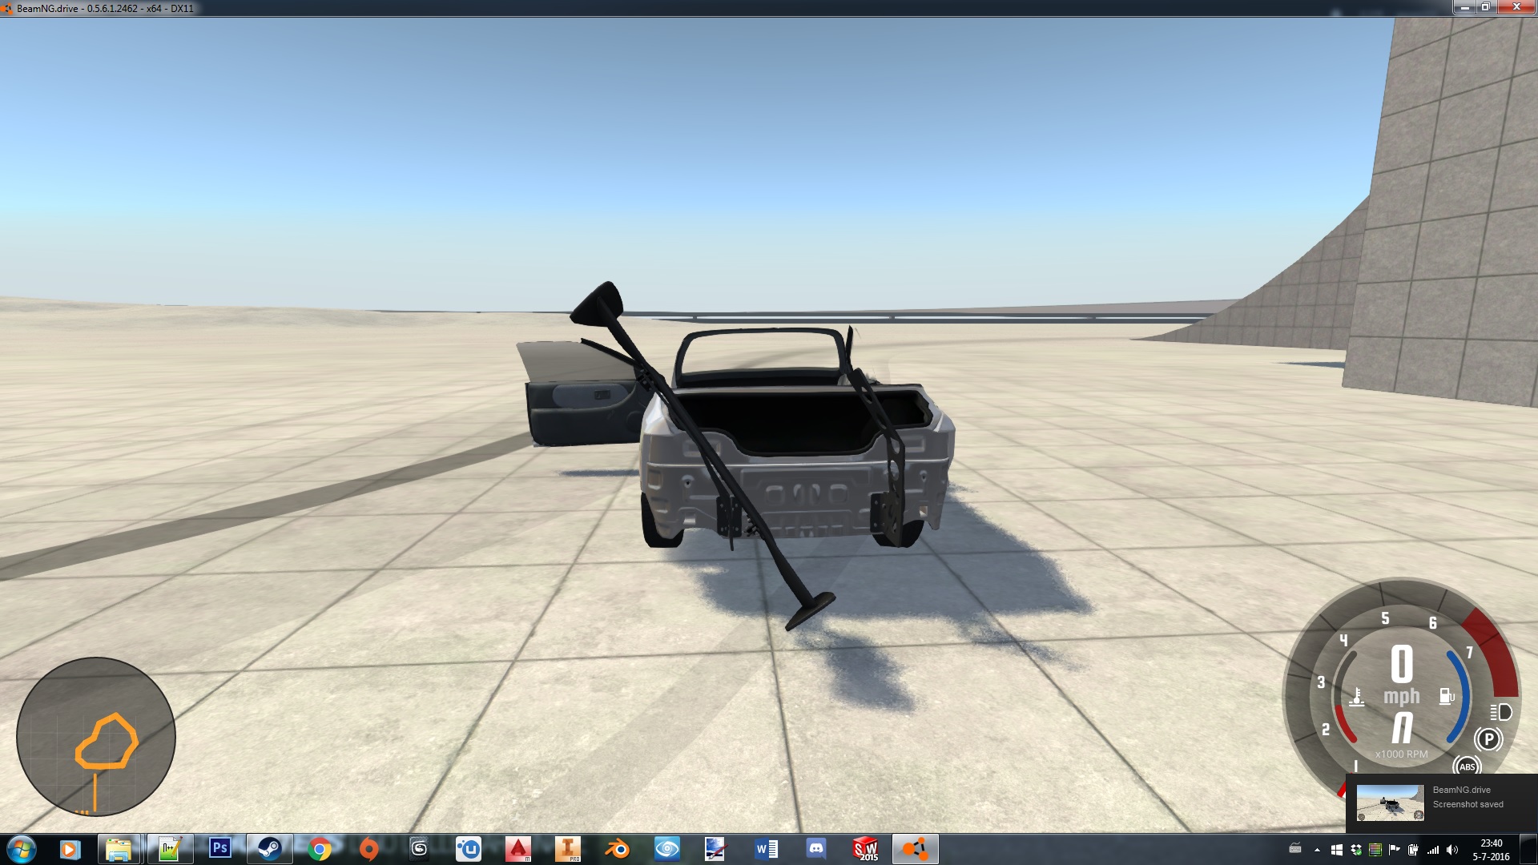Open Autodesk Inventor Pro from taskbar

568,849
